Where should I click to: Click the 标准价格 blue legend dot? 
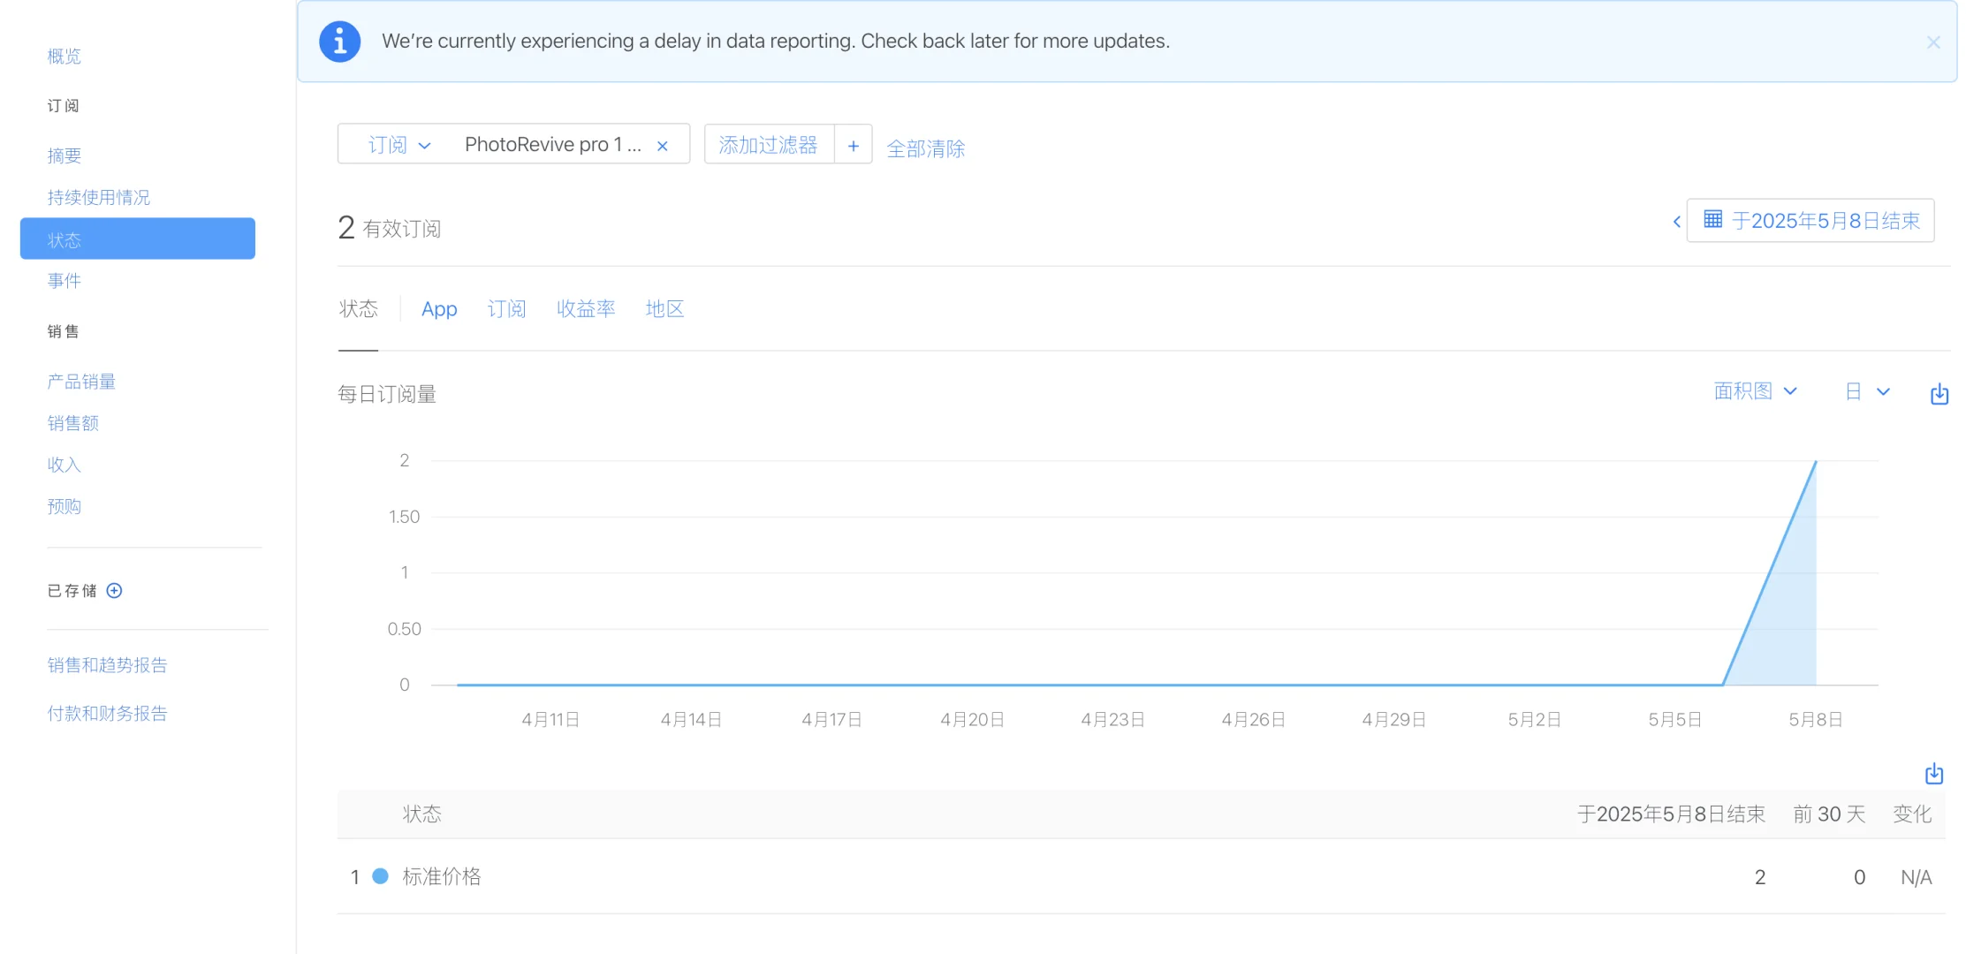[x=380, y=876]
